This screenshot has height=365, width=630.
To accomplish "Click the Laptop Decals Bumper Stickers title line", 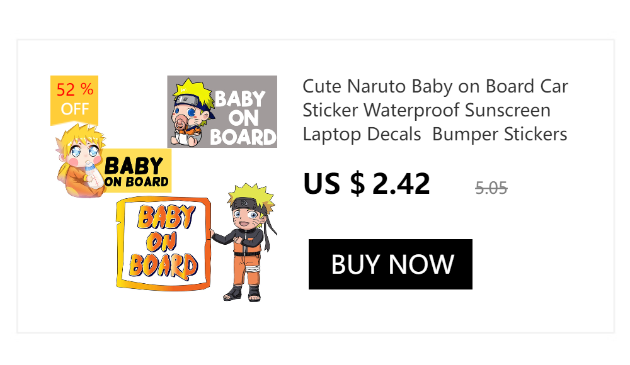I will click(x=435, y=135).
